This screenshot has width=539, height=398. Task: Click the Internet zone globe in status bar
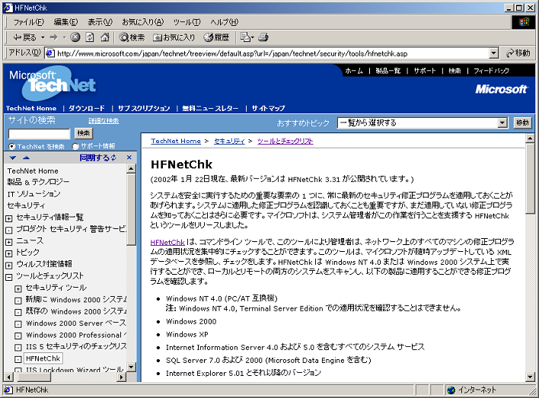[451, 390]
